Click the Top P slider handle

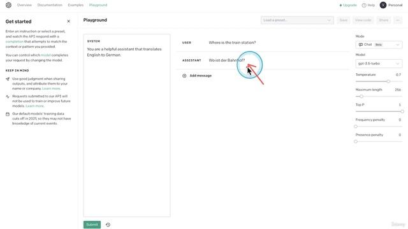pos(402,111)
